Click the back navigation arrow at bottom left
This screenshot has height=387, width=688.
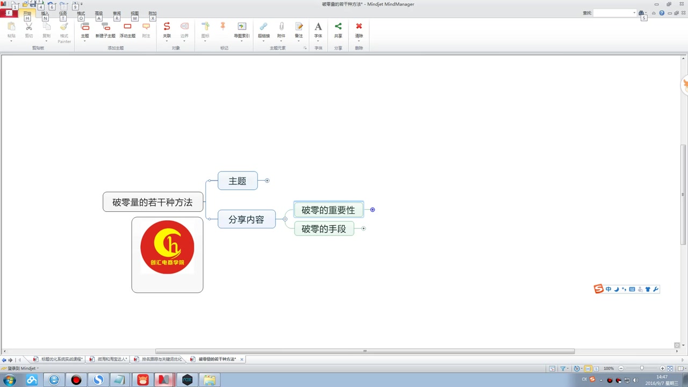point(4,360)
